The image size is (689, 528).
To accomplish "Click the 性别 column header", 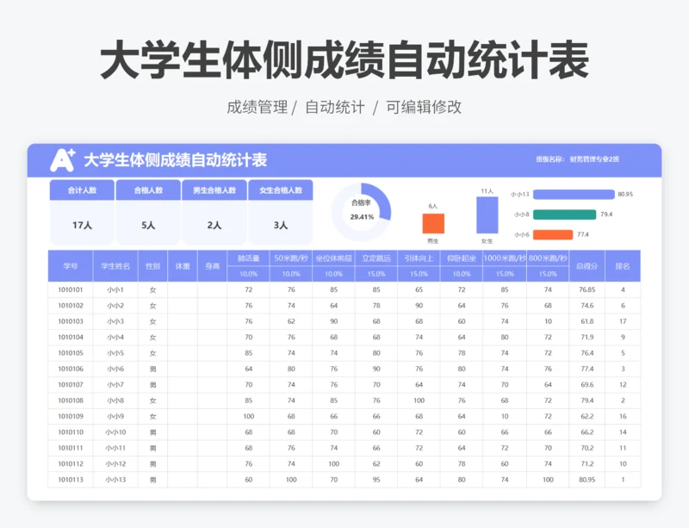I will [153, 266].
